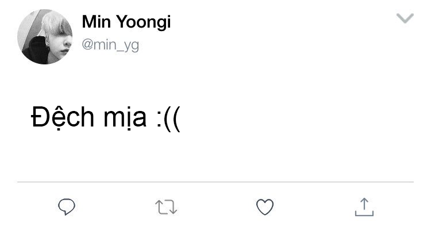Screen dimensions: 431x230
Task: Click the reply speech bubble icon
Action: click(x=68, y=207)
